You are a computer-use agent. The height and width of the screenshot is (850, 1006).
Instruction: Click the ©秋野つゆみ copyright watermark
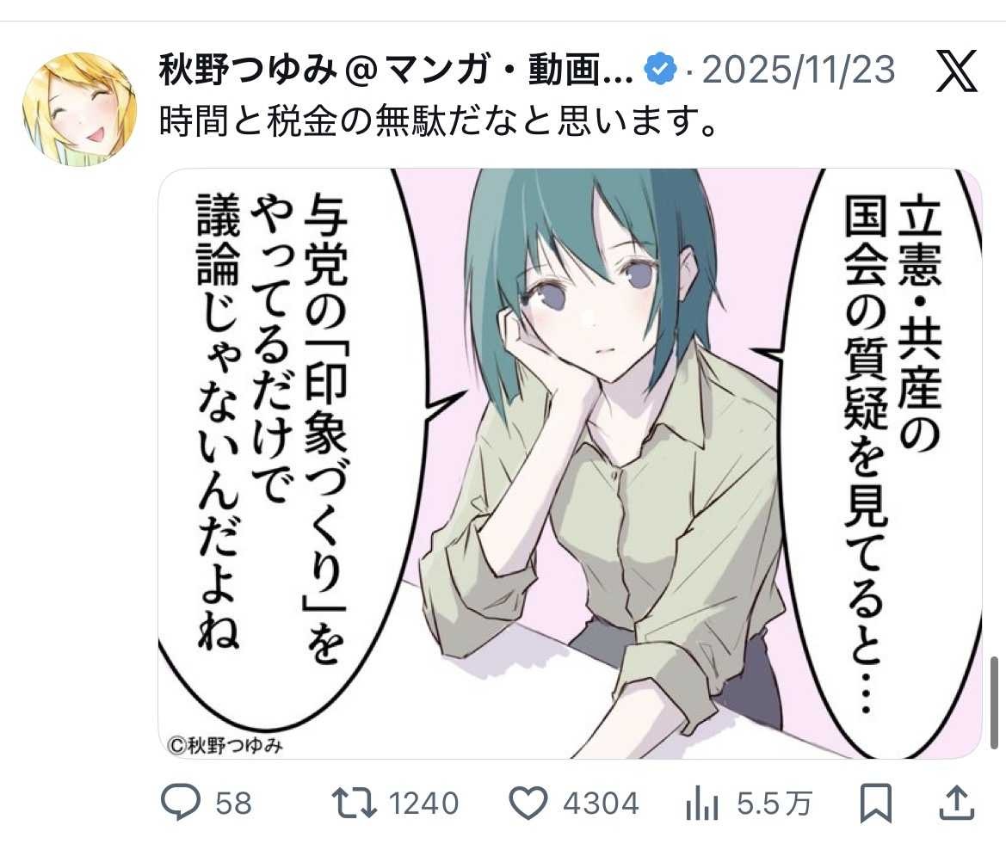[225, 745]
